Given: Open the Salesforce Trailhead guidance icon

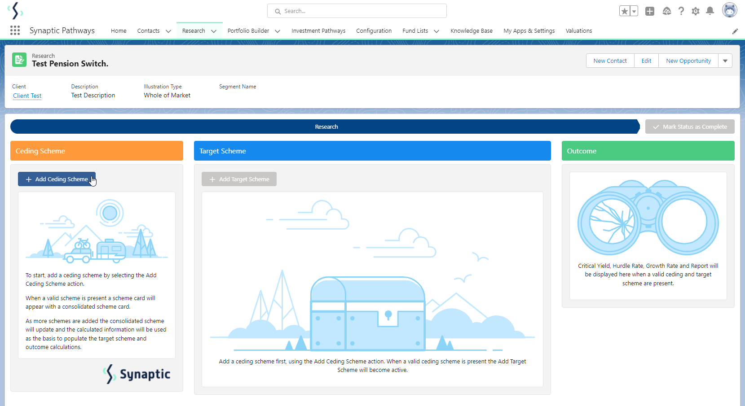Looking at the screenshot, I should point(667,11).
